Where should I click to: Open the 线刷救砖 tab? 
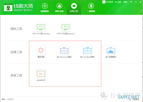(45, 8)
